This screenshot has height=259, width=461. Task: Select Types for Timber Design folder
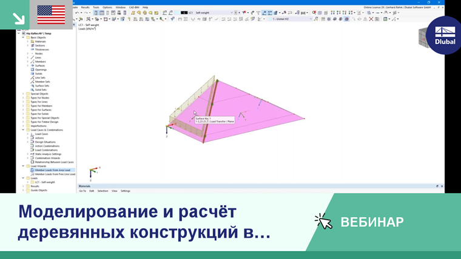pos(44,122)
